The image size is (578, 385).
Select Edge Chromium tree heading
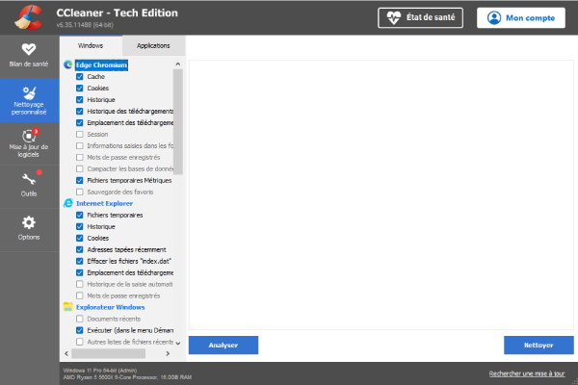click(x=101, y=65)
